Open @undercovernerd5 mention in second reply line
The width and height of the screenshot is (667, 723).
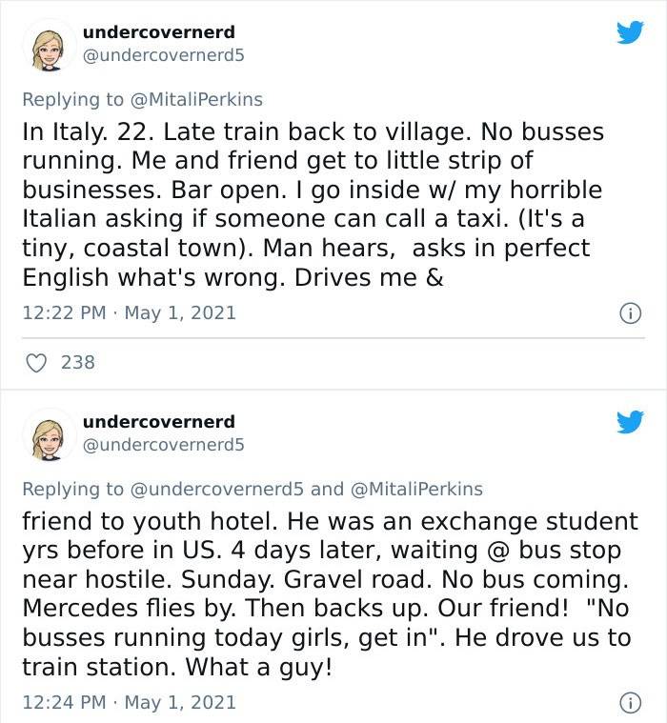click(217, 490)
